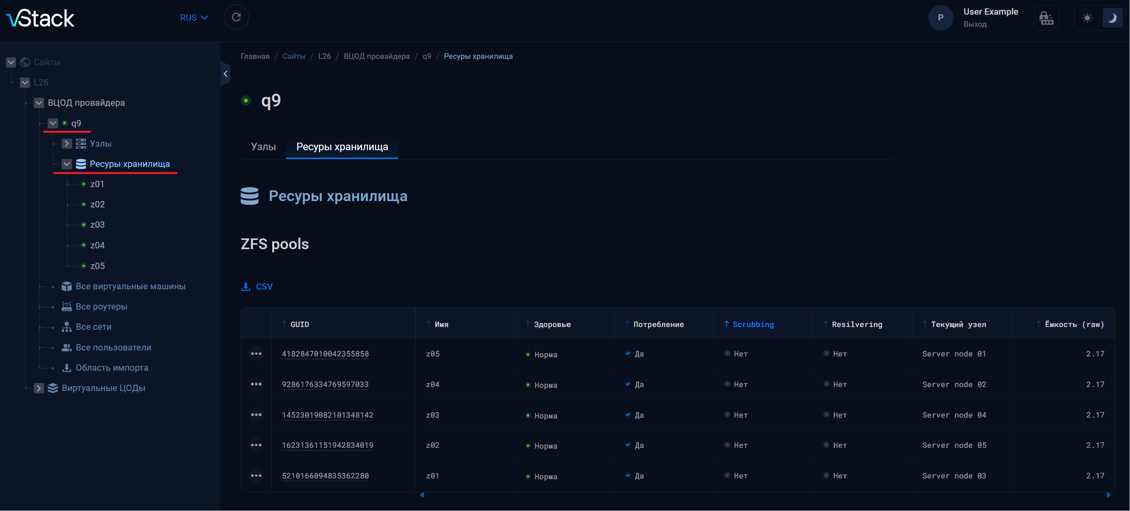This screenshot has height=511, width=1130.
Task: Click table scroll left arrow
Action: point(422,495)
